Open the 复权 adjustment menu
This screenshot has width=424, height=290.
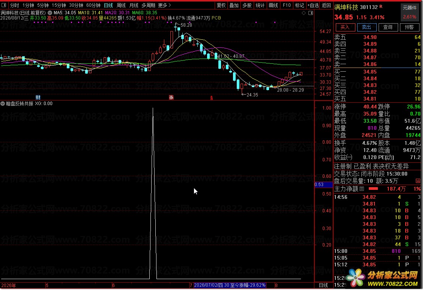(x=221, y=5)
